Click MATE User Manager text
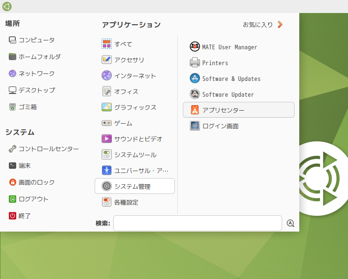Viewport: 348px width, 279px height. (230, 47)
